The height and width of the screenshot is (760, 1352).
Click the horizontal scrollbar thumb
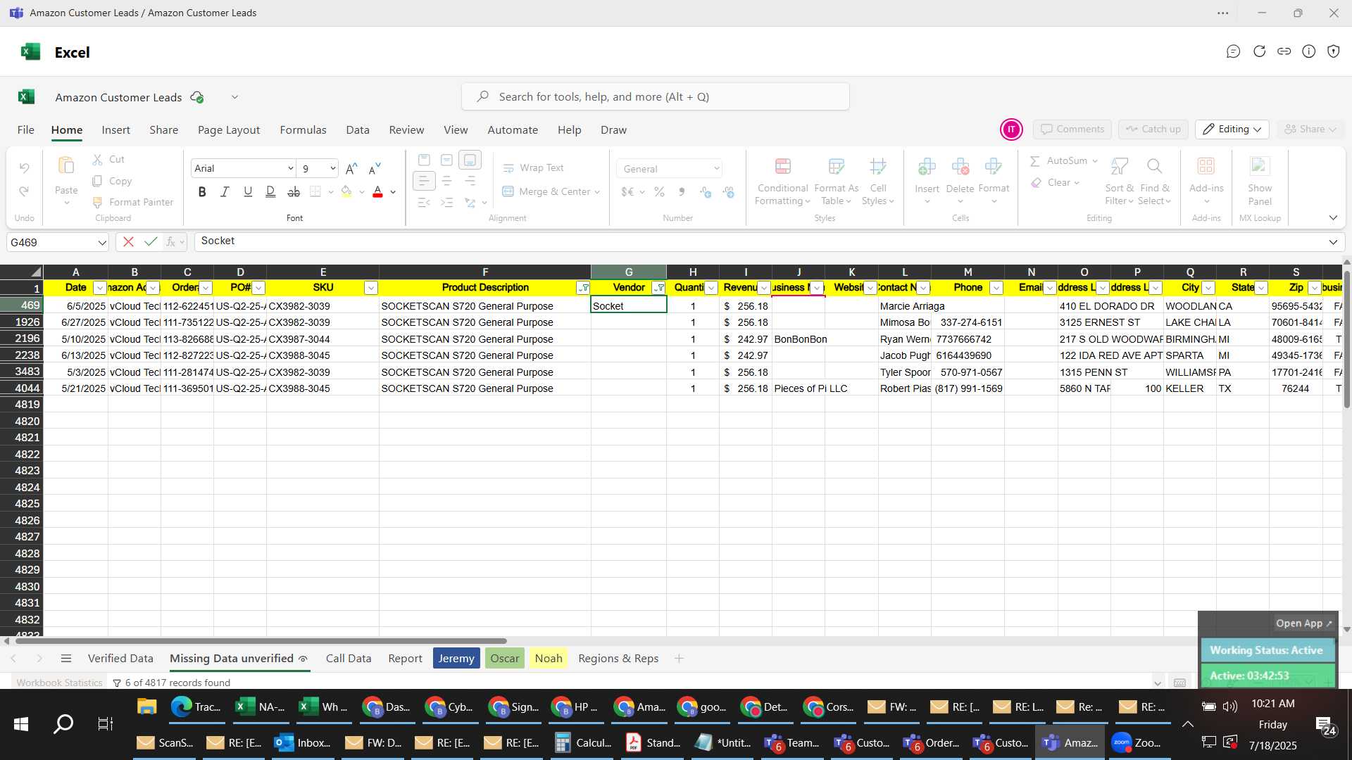[261, 641]
